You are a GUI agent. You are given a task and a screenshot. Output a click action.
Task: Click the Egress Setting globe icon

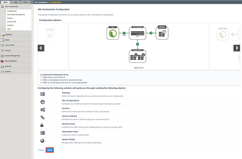point(42,141)
